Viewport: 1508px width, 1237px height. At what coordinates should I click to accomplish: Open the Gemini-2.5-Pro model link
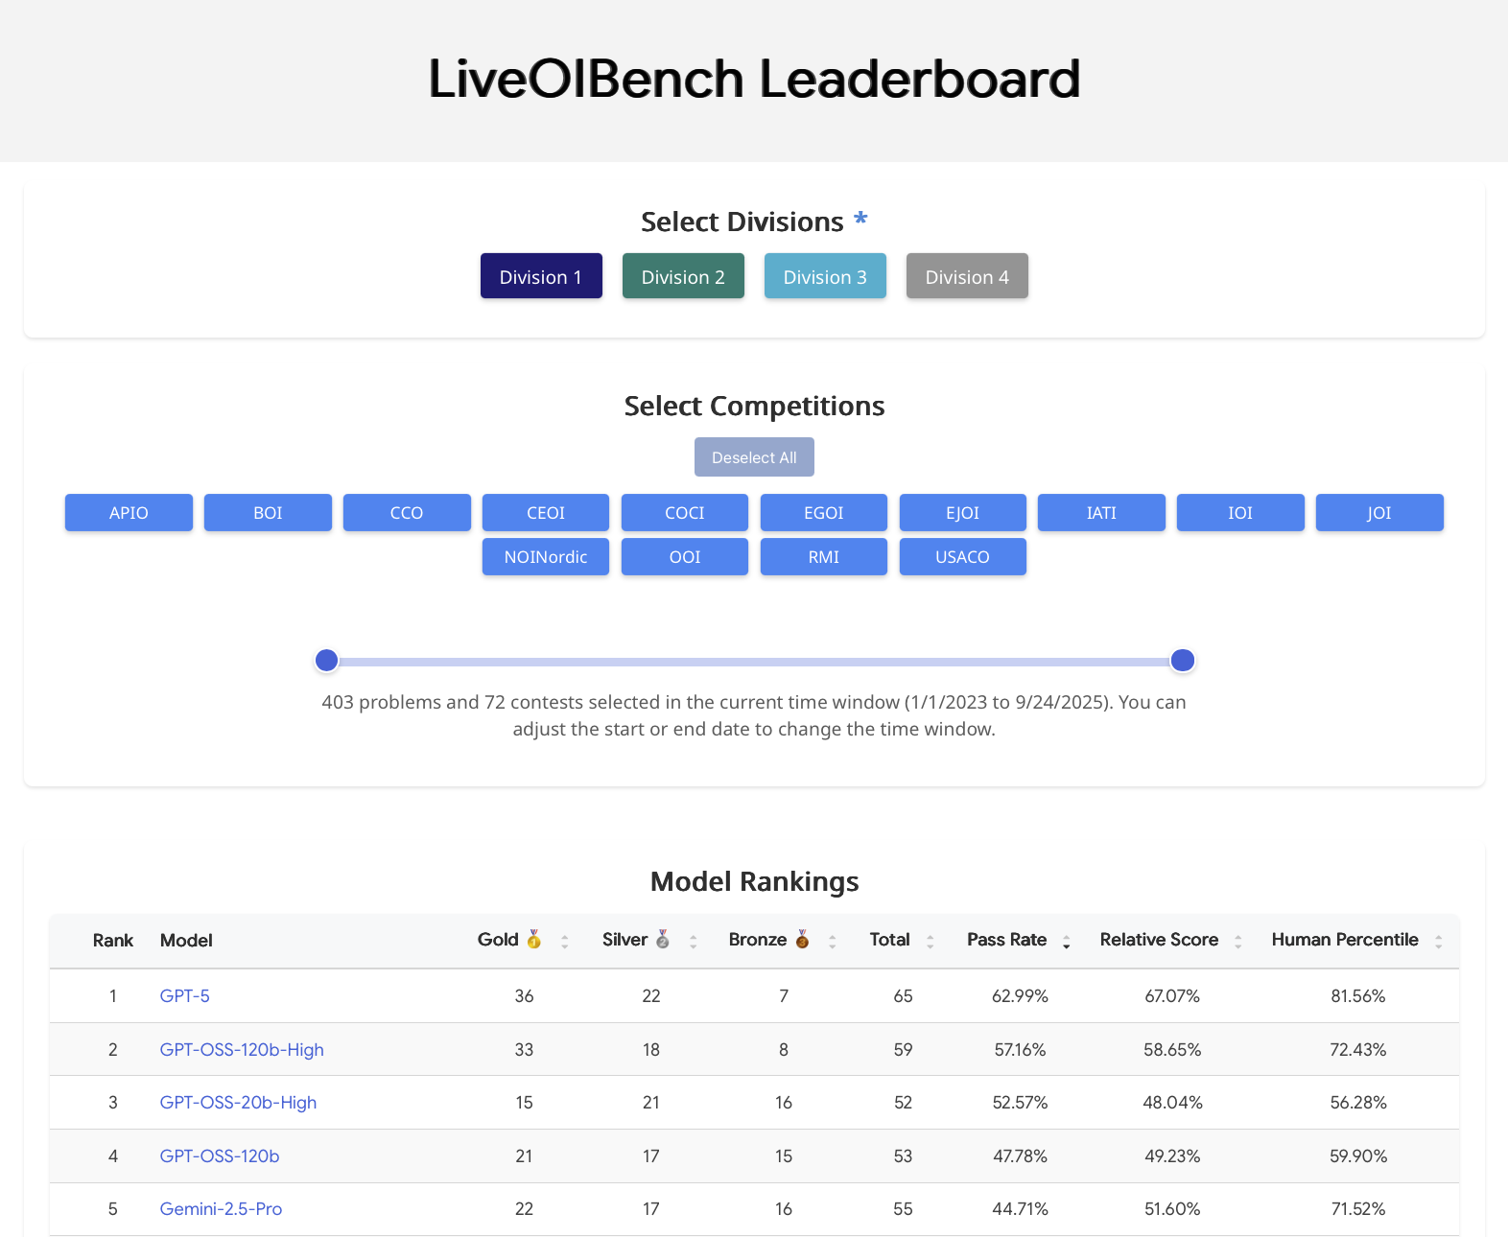pos(221,1208)
